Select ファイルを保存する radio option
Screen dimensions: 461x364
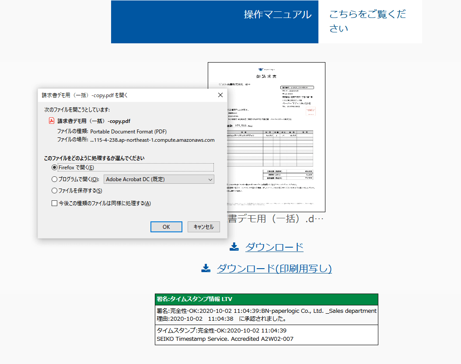point(55,190)
